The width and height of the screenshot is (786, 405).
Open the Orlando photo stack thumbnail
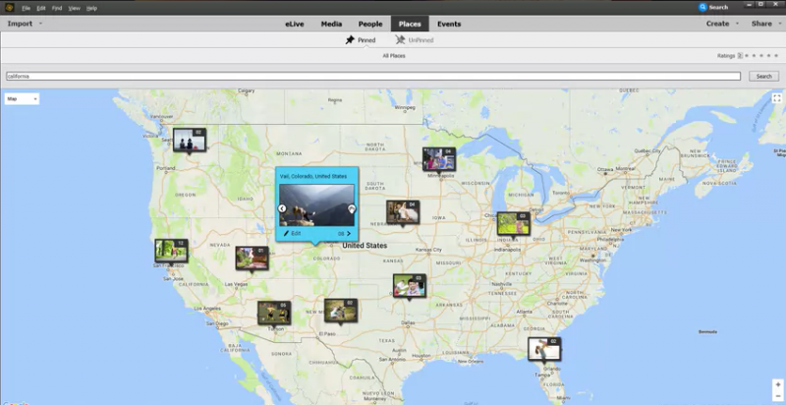click(544, 349)
